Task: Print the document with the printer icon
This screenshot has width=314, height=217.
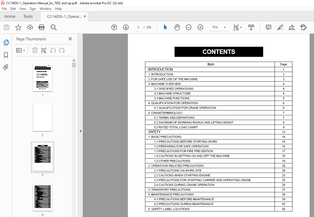Action: (42, 27)
